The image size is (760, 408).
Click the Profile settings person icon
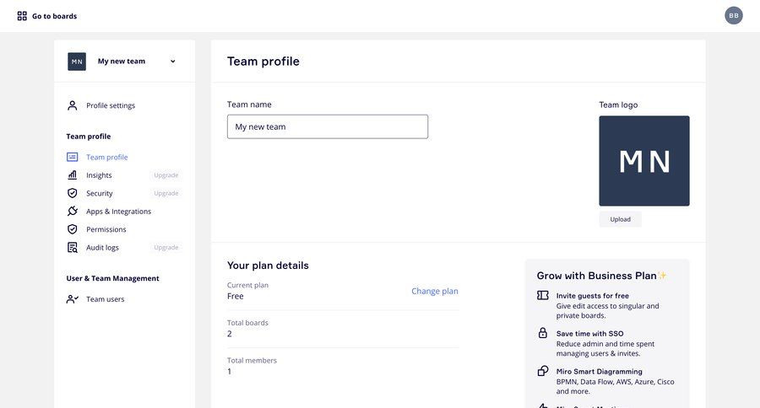click(73, 105)
